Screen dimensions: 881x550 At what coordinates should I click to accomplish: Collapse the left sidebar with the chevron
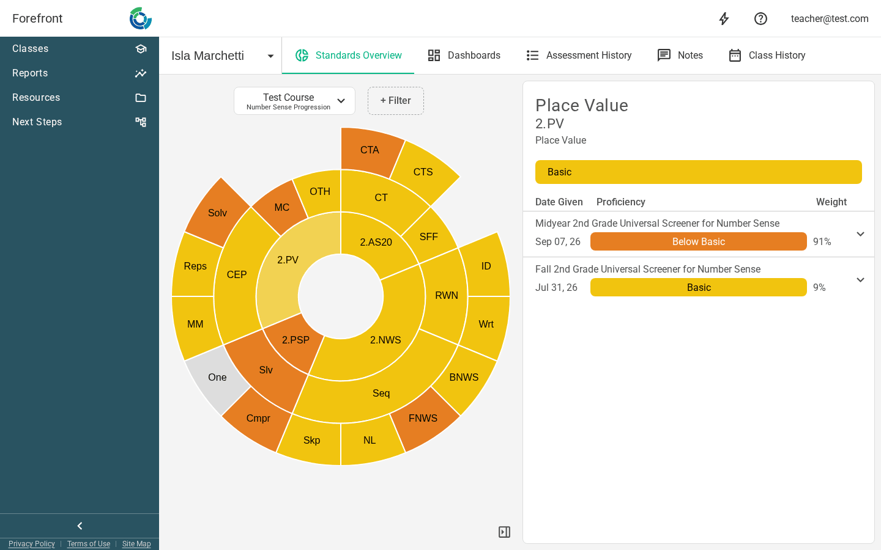pos(80,526)
